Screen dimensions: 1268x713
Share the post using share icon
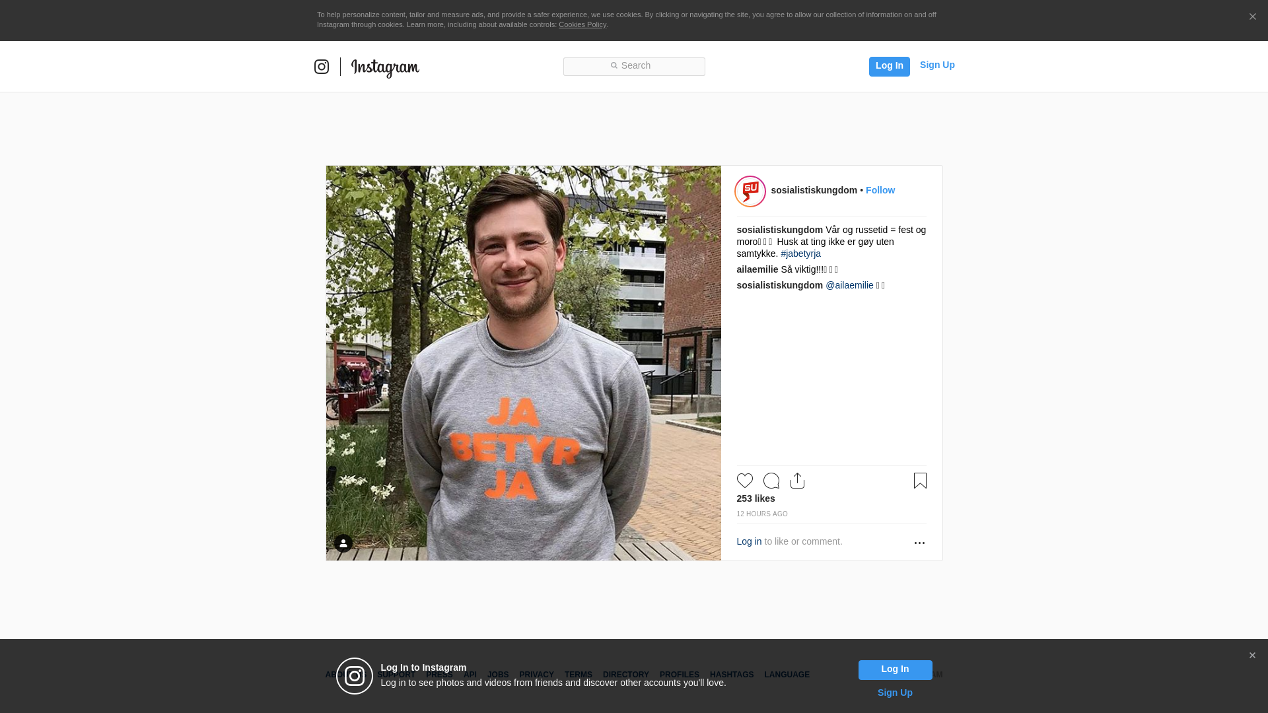pos(798,481)
